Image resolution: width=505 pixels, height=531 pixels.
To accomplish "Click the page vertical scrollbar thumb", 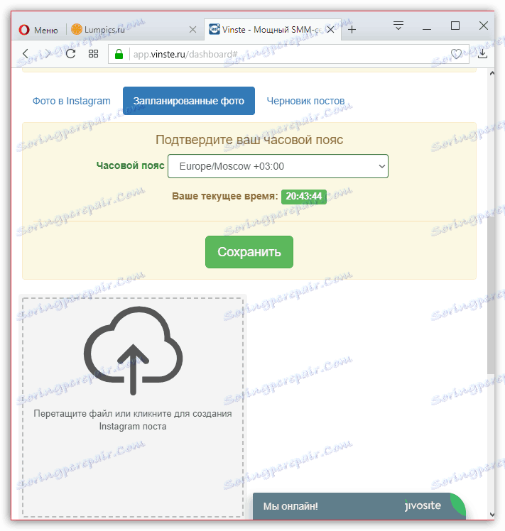I will click(491, 295).
